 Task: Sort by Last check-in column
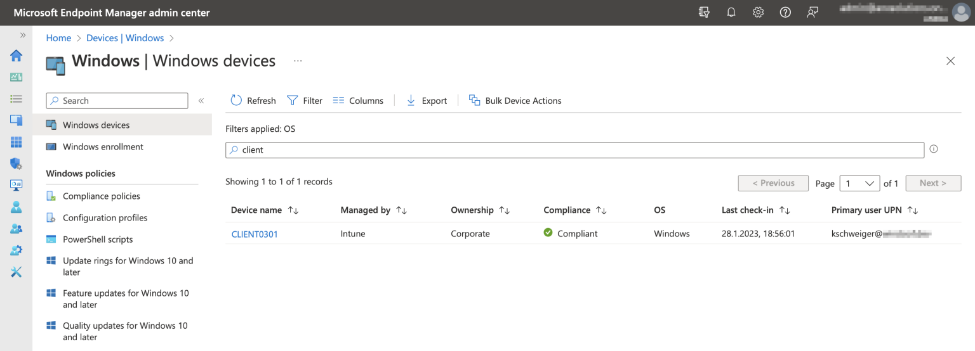point(756,210)
